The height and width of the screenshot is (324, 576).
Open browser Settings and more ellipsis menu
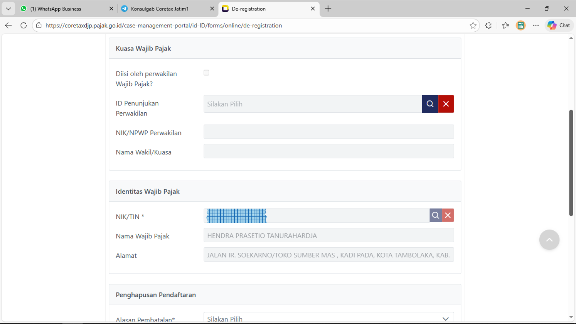(x=536, y=26)
